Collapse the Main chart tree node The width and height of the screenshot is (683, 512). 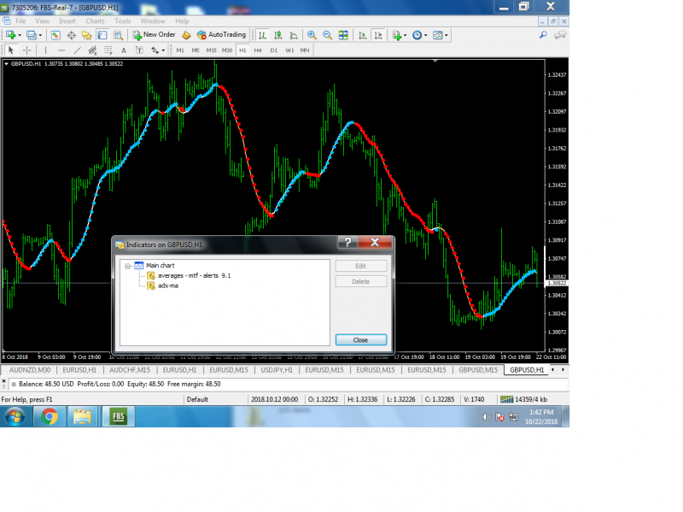tap(127, 266)
